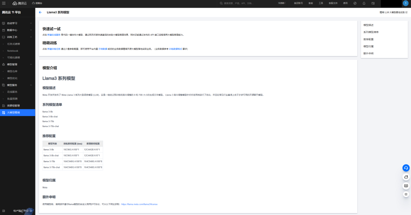Click the 新建在线服务 link
The height and width of the screenshot is (215, 411).
54,35
